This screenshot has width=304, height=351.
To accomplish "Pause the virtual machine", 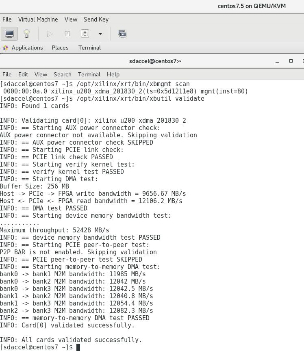I will [67, 34].
